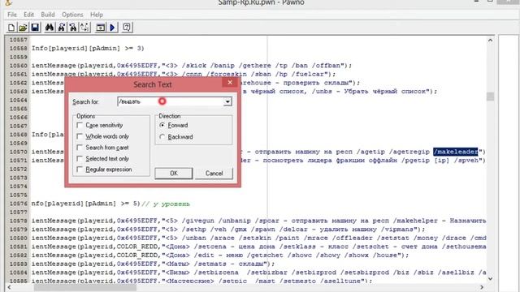This screenshot has width=520, height=292.
Task: Save the script with the floppy disk icon
Action: click(35, 28)
